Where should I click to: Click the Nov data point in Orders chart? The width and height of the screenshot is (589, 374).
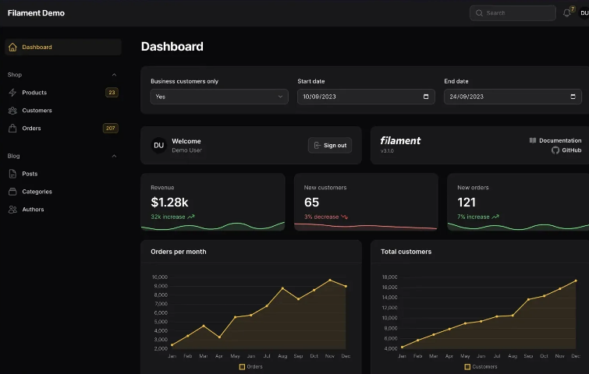coord(330,280)
